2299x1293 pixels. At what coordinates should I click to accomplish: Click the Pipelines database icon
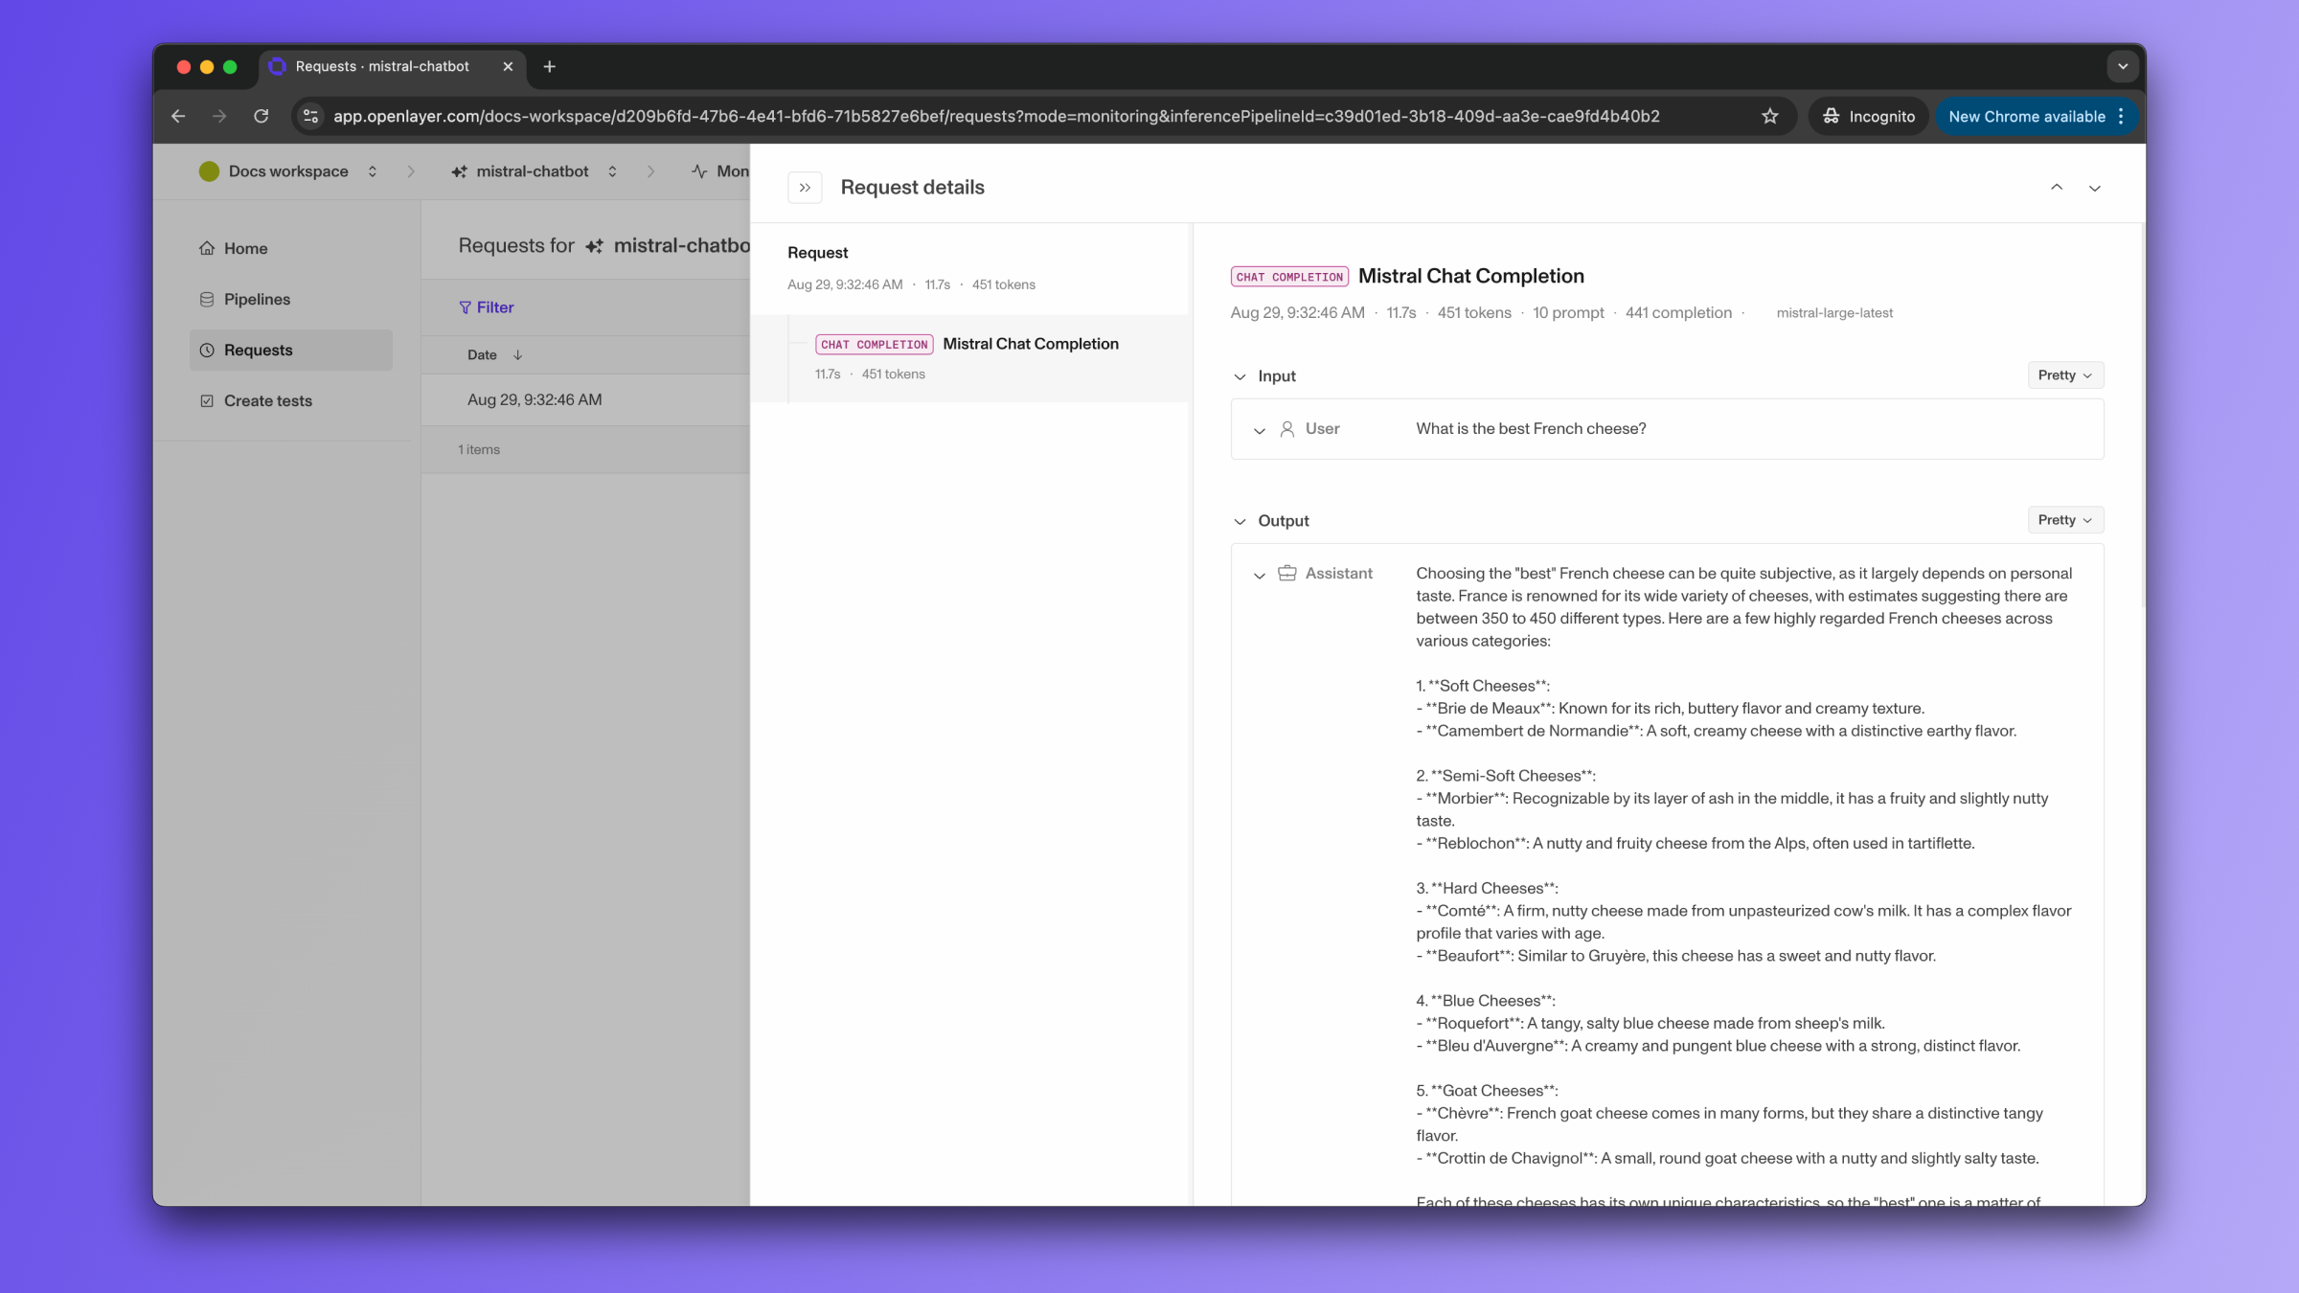click(x=206, y=299)
